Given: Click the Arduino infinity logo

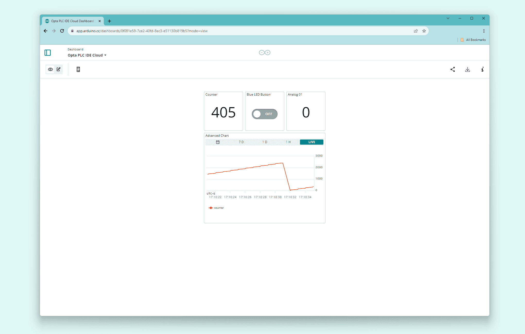Looking at the screenshot, I should (x=264, y=53).
